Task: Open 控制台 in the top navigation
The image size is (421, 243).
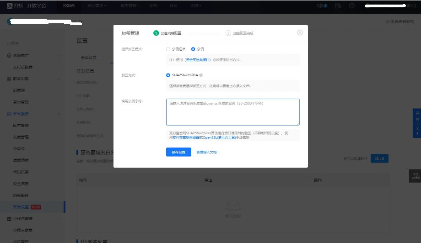Action: [69, 6]
